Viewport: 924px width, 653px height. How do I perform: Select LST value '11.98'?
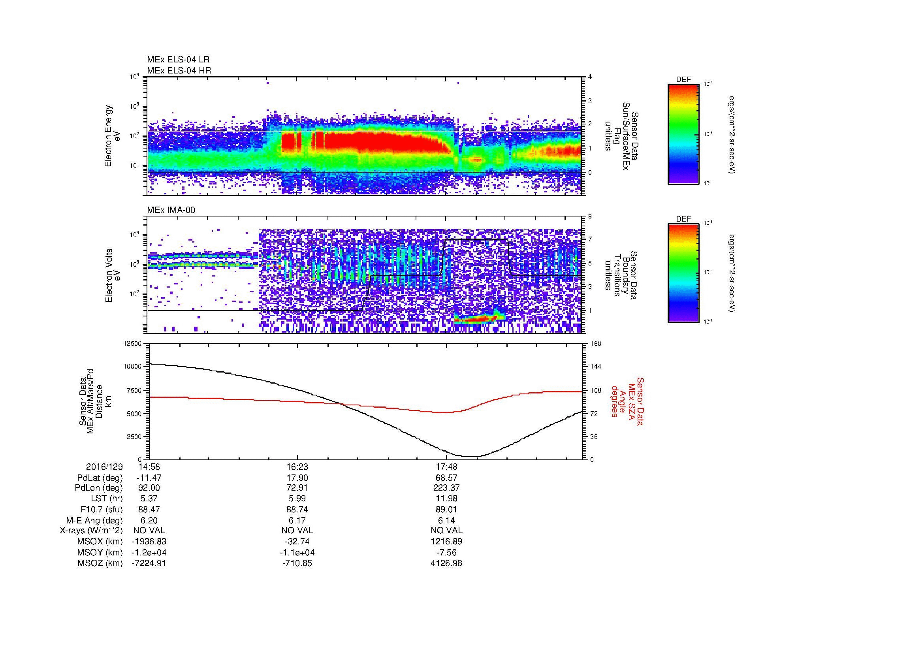(446, 499)
